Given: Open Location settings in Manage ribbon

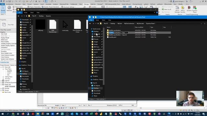Looking at the screenshot, I should [x=93, y=7].
